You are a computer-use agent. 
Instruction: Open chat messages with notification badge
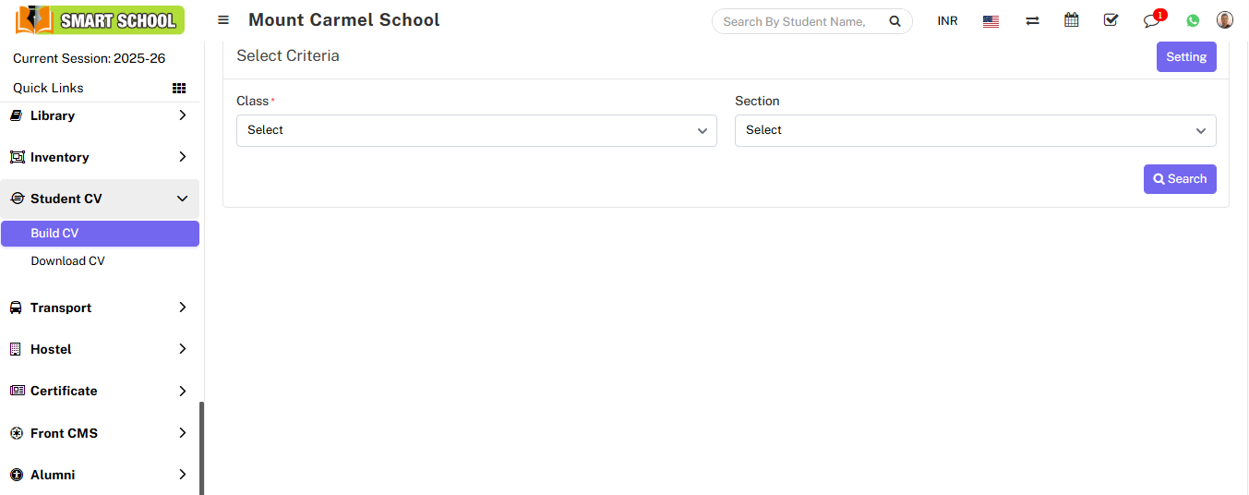[x=1151, y=21]
